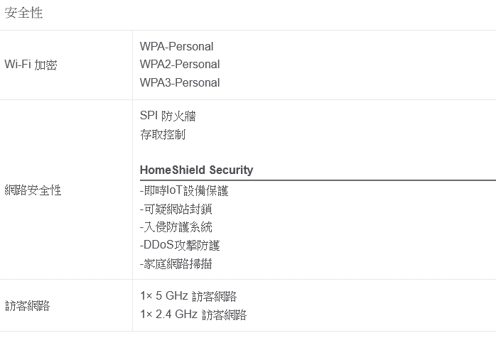Click the 安全性 section heading
Screen dimensions: 496x360
(x=24, y=13)
